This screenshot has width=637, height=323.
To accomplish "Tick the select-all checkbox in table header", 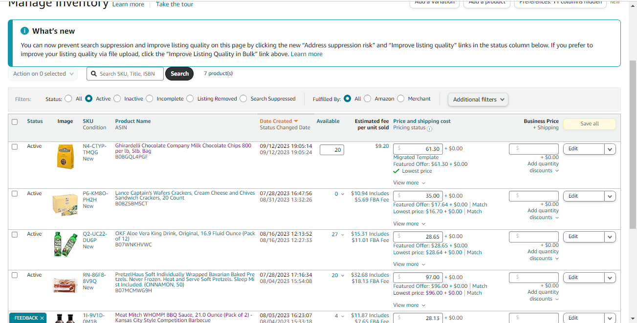I will tap(15, 122).
